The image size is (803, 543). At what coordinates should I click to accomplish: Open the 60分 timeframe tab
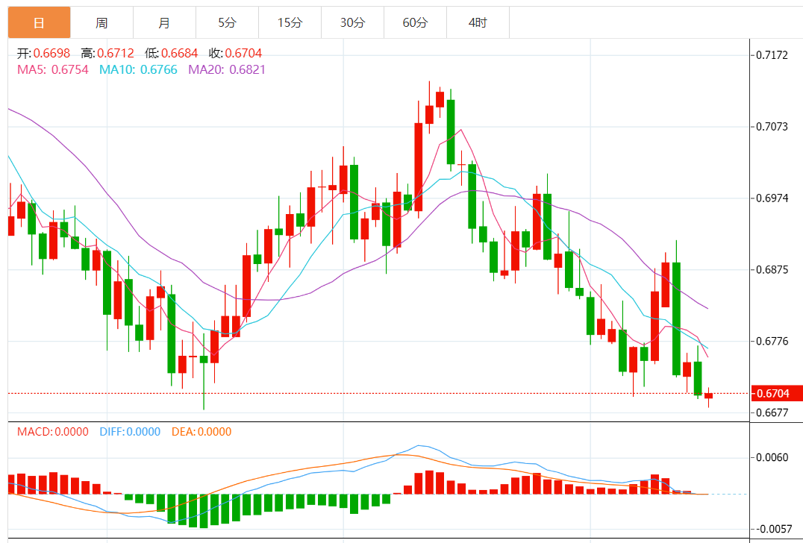415,22
